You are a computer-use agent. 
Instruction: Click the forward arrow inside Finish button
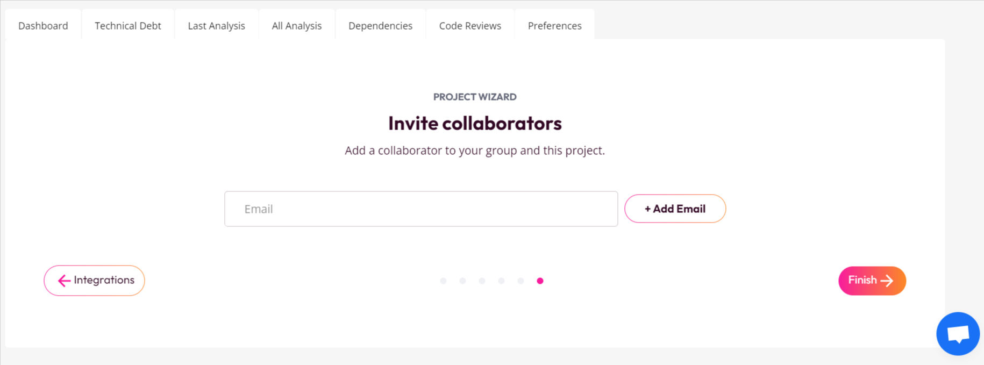click(887, 280)
